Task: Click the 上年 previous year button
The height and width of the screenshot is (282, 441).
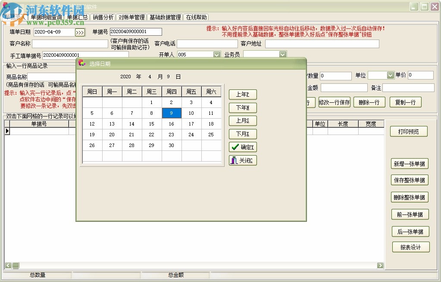Action: (242, 94)
